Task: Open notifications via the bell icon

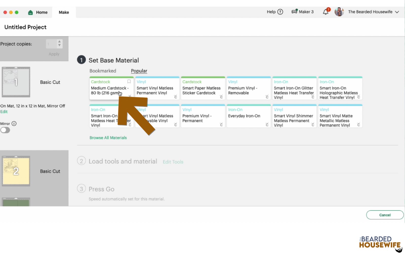Action: [x=326, y=12]
